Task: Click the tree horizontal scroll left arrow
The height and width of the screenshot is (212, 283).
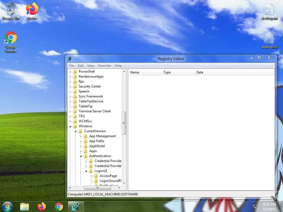Action: coord(70,188)
